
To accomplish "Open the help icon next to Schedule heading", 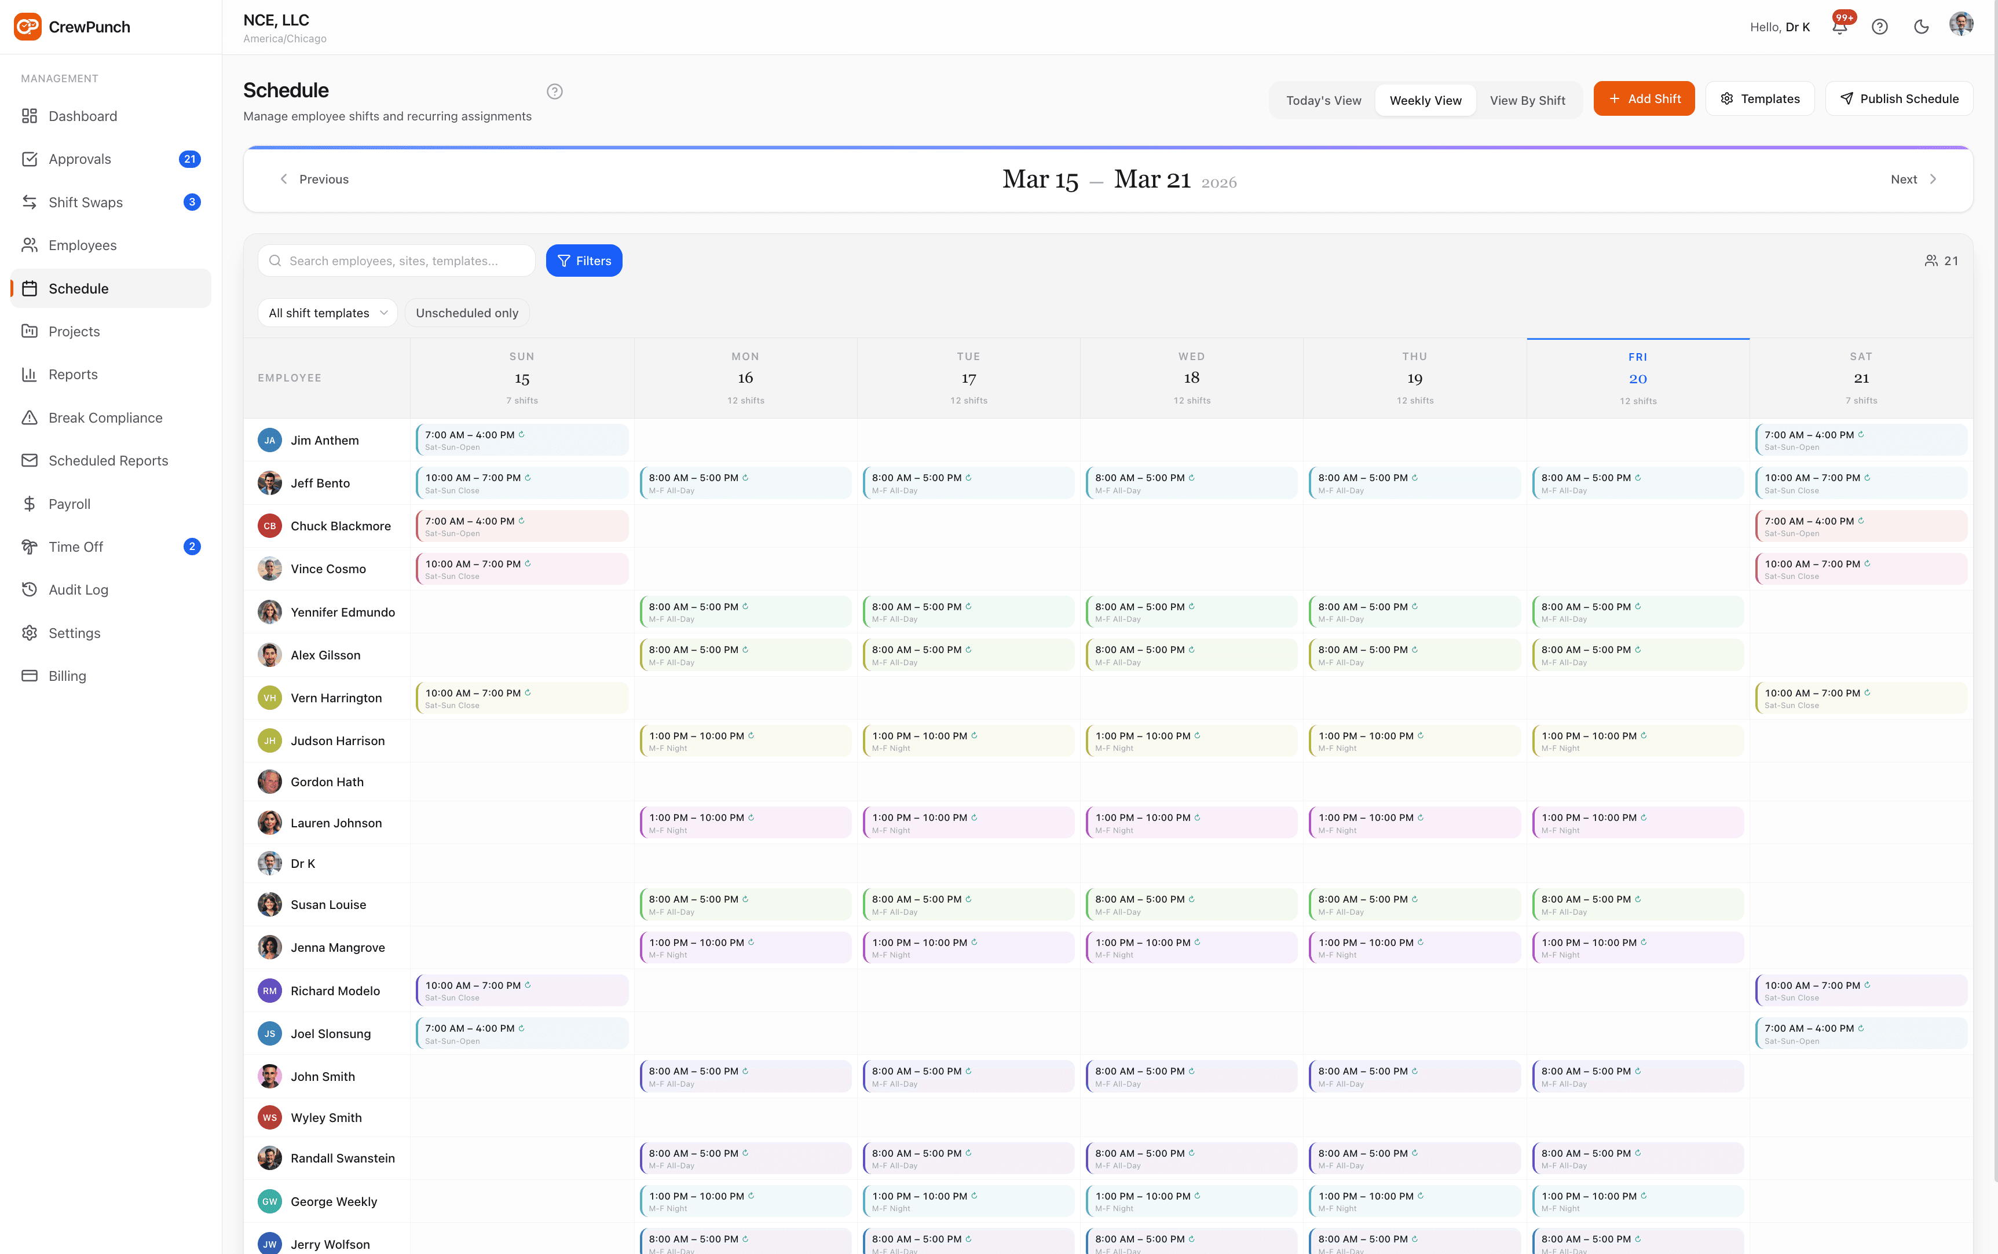I will [x=554, y=91].
